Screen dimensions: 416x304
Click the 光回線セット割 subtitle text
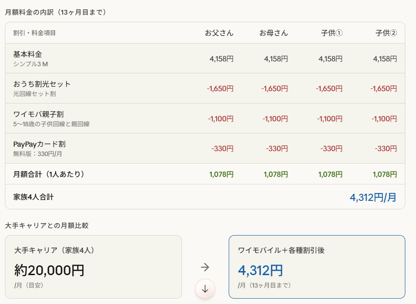coord(35,94)
